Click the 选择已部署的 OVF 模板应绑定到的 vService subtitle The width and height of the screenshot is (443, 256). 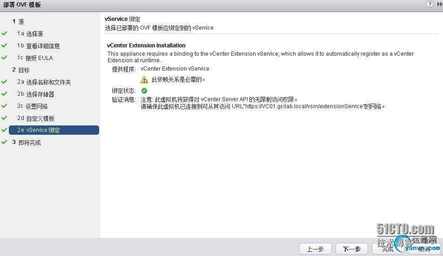click(159, 28)
